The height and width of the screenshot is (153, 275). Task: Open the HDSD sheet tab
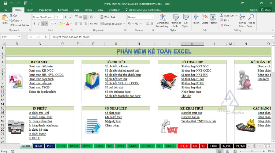click(38, 146)
